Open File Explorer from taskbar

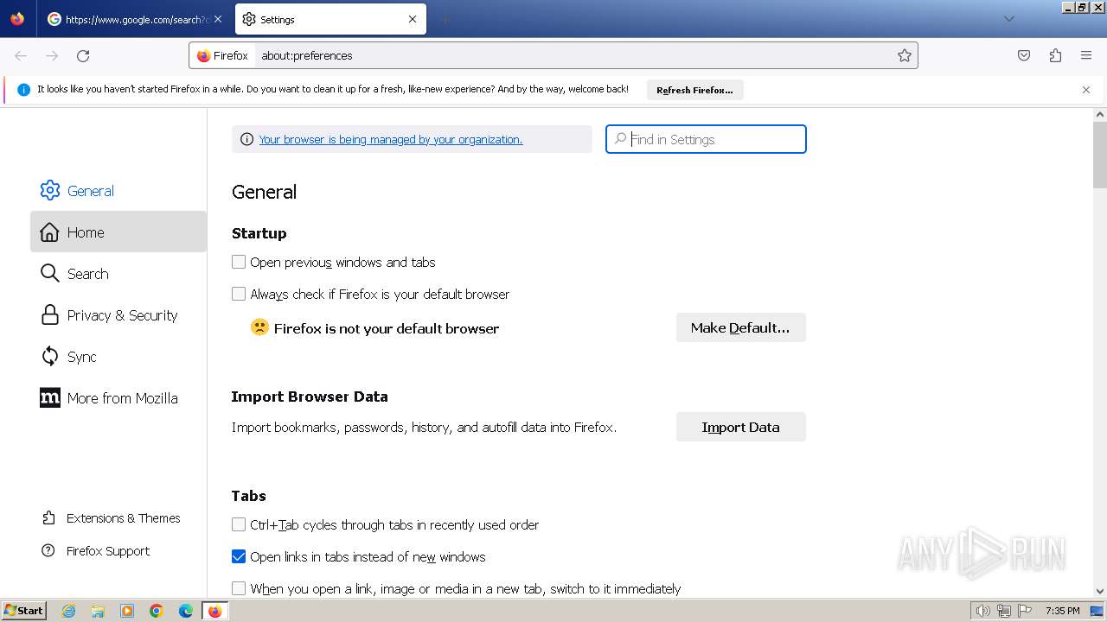pyautogui.click(x=98, y=611)
